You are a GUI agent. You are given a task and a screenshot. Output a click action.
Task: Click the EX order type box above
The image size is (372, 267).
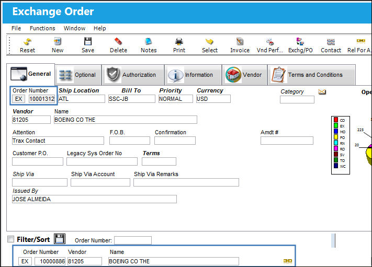click(18, 99)
